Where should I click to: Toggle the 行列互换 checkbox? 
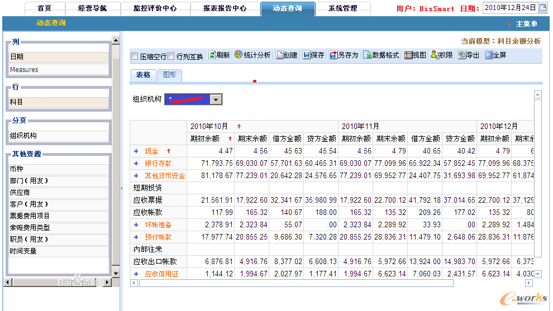(171, 56)
